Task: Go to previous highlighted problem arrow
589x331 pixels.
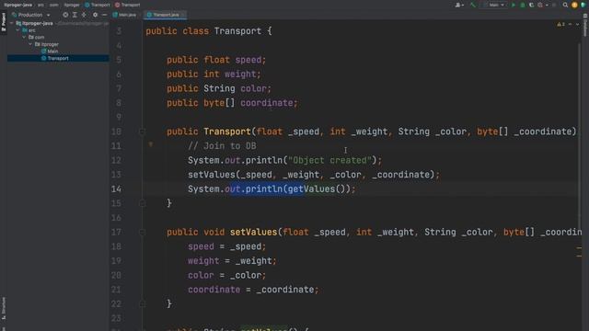Action: coord(571,24)
